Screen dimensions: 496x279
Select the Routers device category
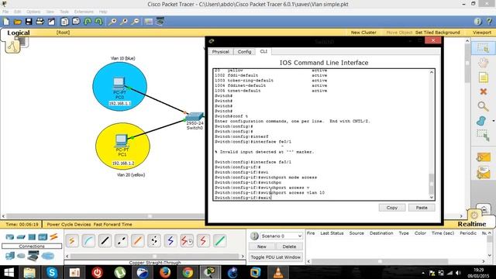tap(10, 237)
